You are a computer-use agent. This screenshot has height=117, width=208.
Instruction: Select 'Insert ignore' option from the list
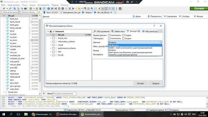point(135,52)
